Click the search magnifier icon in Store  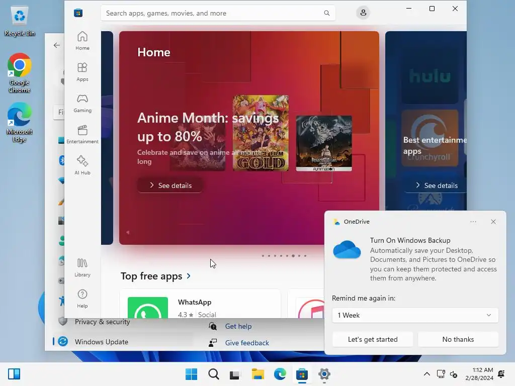pyautogui.click(x=326, y=13)
